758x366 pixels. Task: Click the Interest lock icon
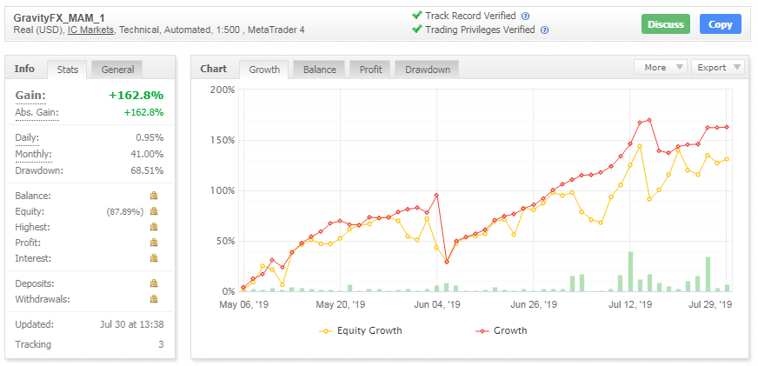pyautogui.click(x=153, y=258)
